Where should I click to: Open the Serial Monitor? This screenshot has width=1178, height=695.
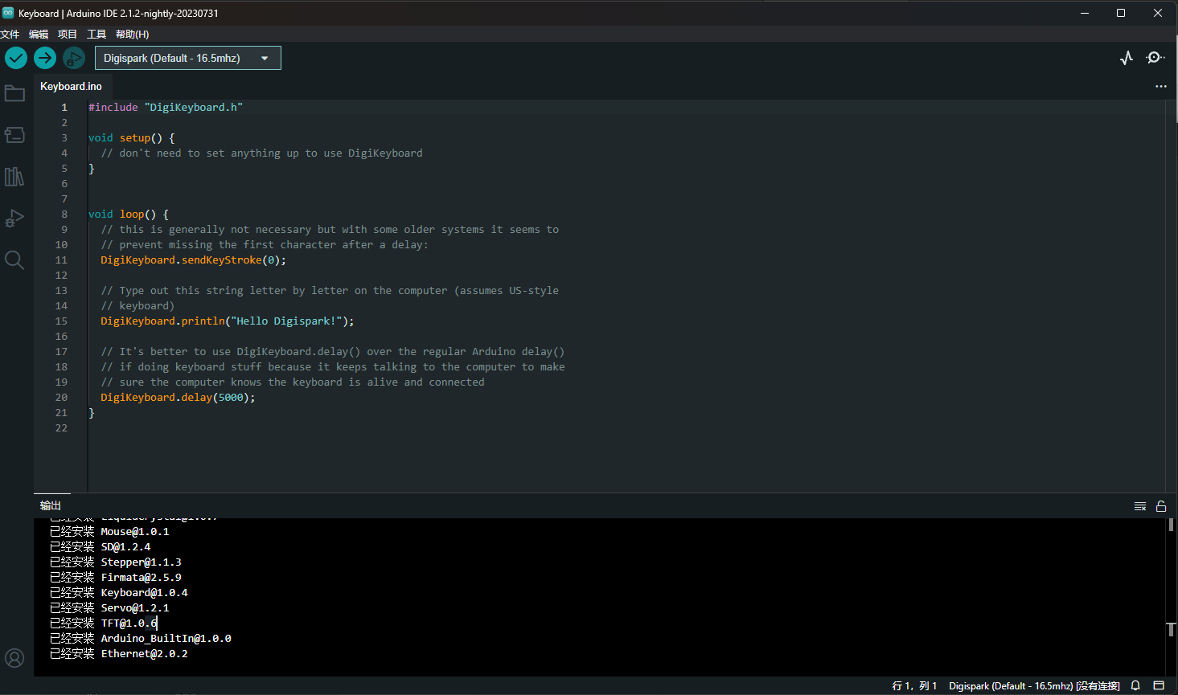point(1155,57)
